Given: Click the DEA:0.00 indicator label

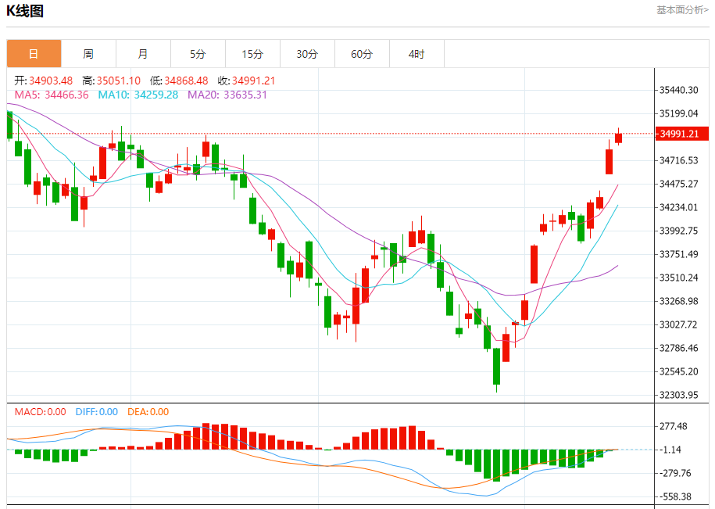Looking at the screenshot, I should point(148,412).
